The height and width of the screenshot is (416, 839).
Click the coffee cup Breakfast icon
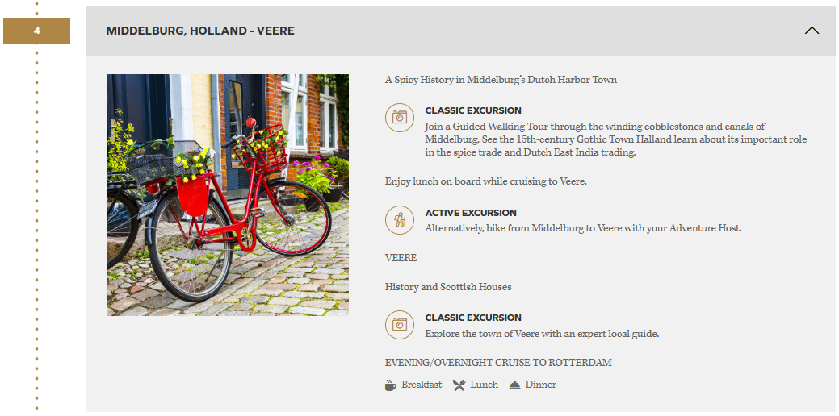391,385
